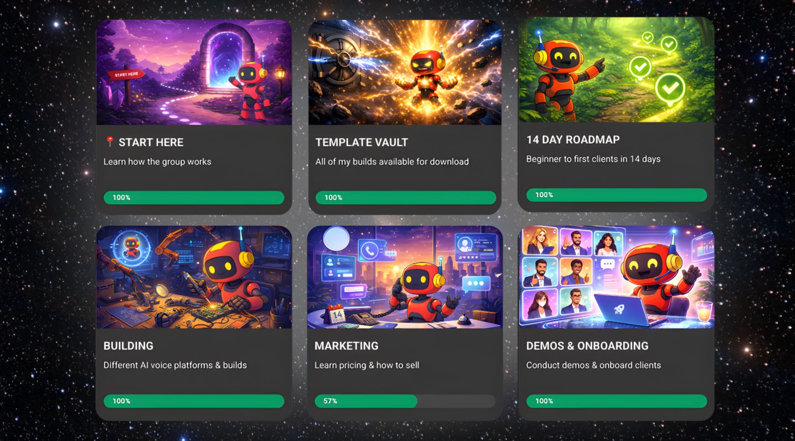Screen dimensions: 795x441
Task: Click the START HERE 100% progress bar
Action: (x=194, y=198)
